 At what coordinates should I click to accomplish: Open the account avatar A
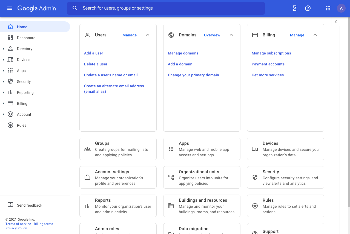click(341, 8)
